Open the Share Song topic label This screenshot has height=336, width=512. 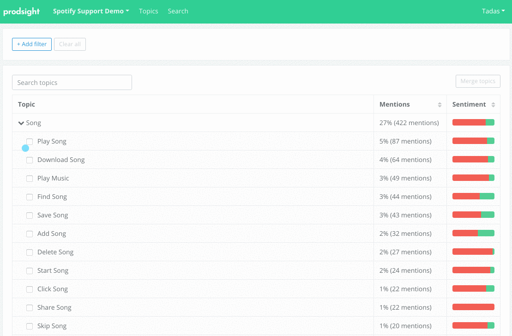(54, 307)
